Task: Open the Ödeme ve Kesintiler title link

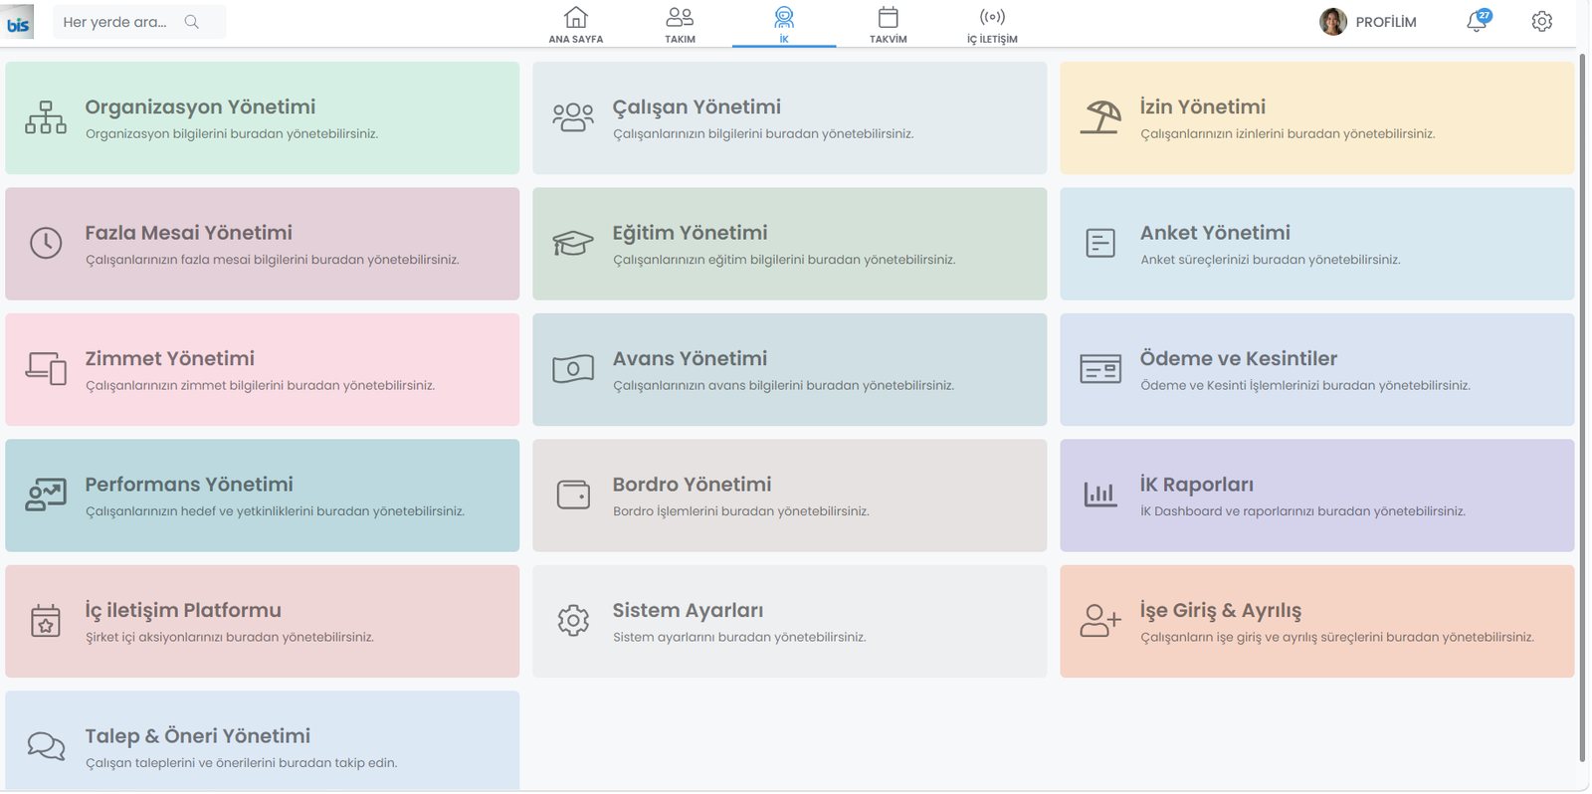Action: point(1239,358)
